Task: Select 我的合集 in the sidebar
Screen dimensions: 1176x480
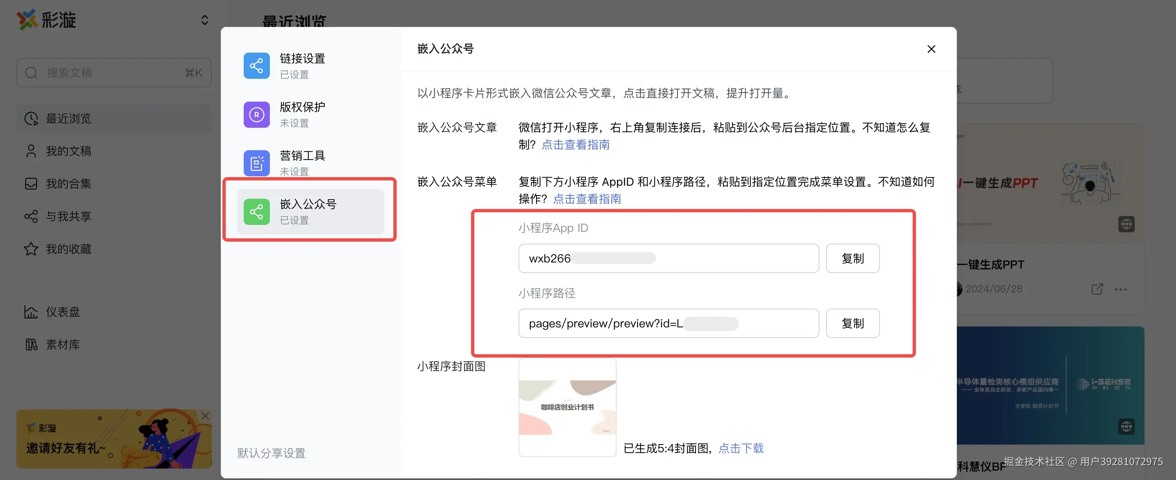Action: coord(68,184)
